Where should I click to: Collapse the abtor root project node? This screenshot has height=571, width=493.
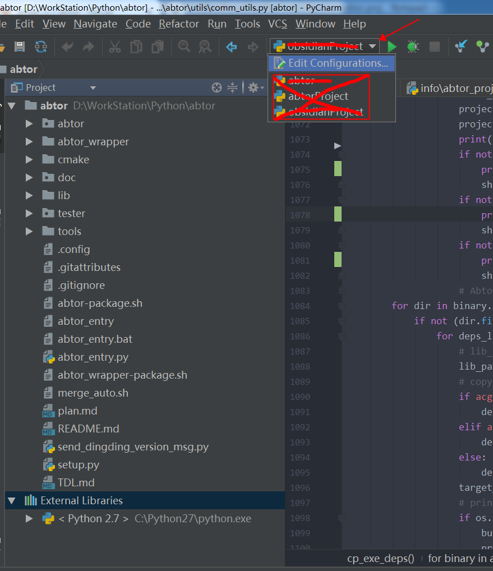pyautogui.click(x=12, y=106)
